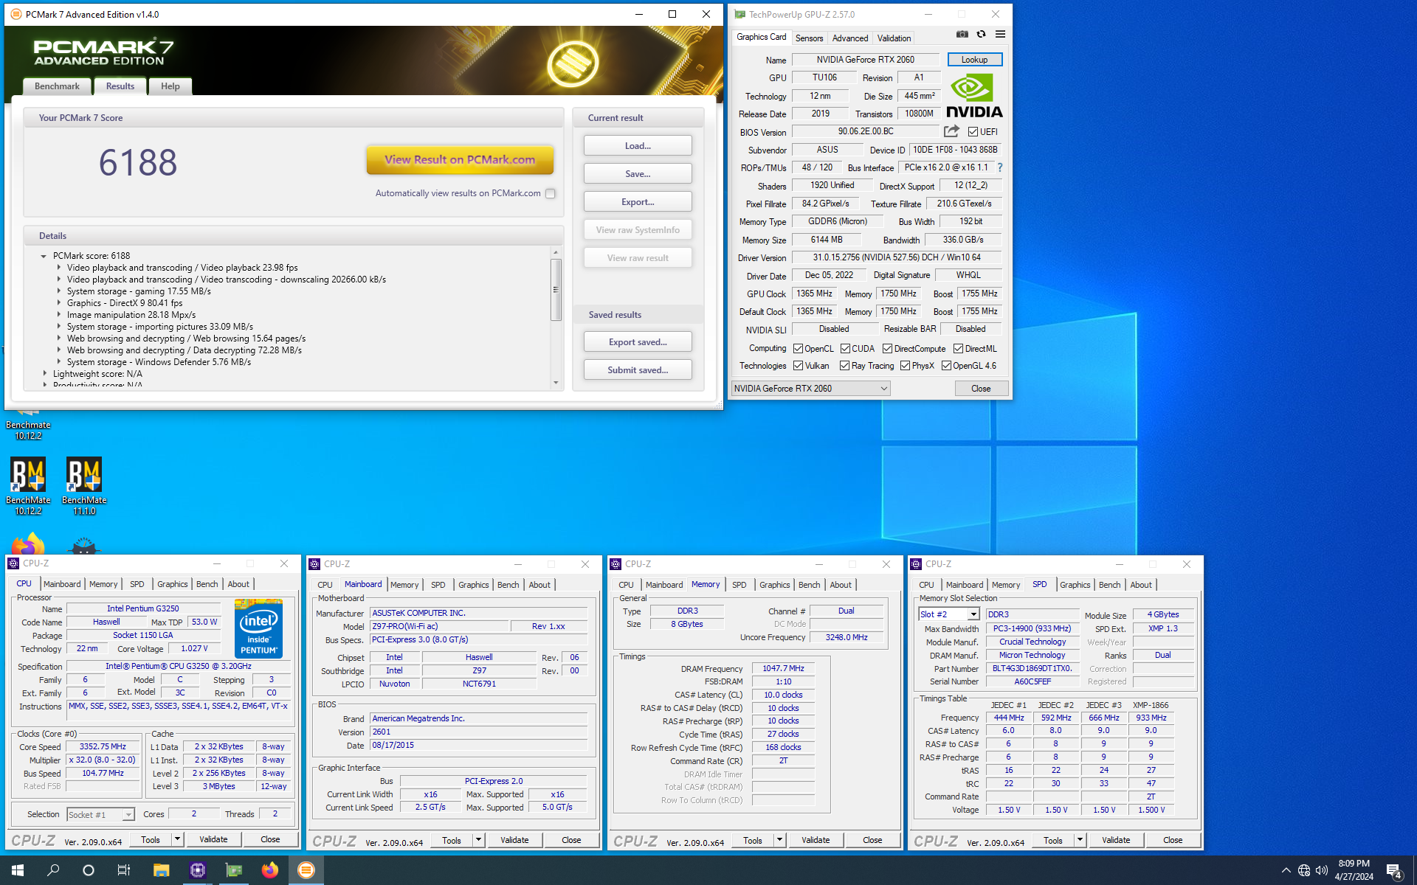Open File Explorer from taskbar
Image resolution: width=1417 pixels, height=885 pixels.
(161, 870)
